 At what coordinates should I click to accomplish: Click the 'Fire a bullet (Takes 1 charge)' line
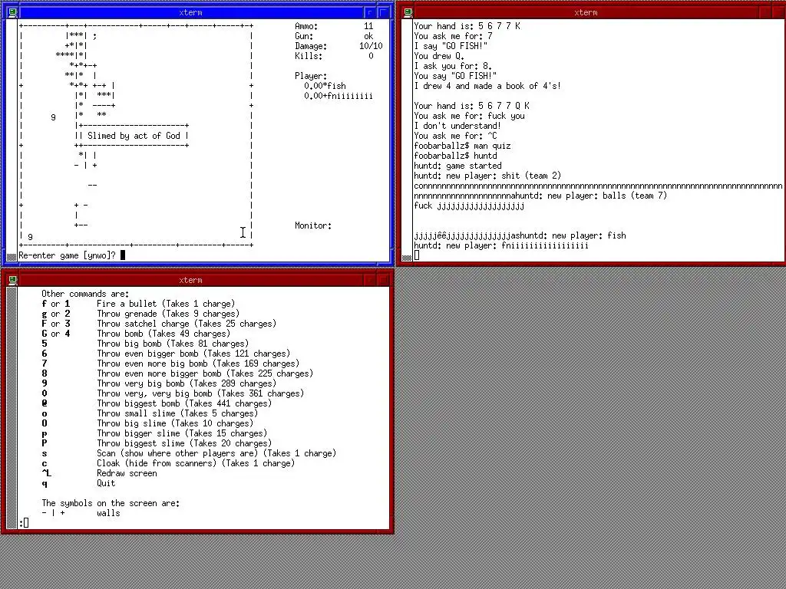coord(166,304)
